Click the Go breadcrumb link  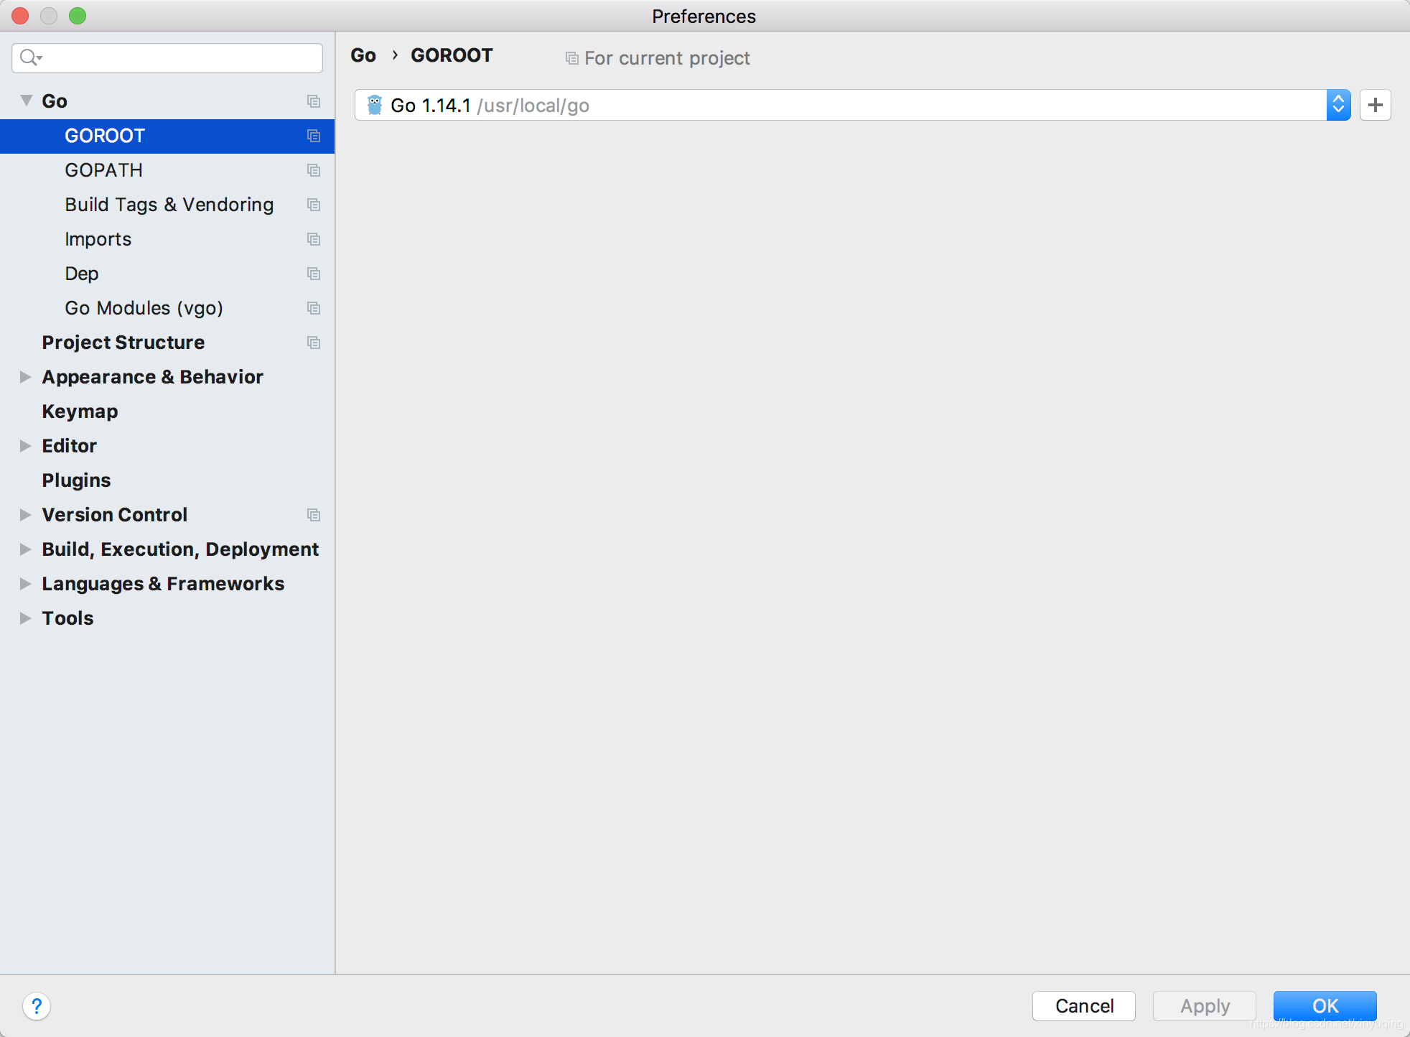pyautogui.click(x=363, y=55)
